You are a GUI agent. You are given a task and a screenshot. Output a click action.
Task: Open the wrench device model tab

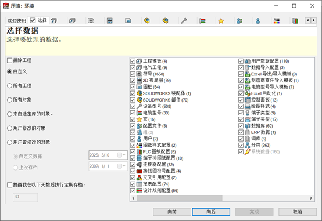tap(184, 21)
